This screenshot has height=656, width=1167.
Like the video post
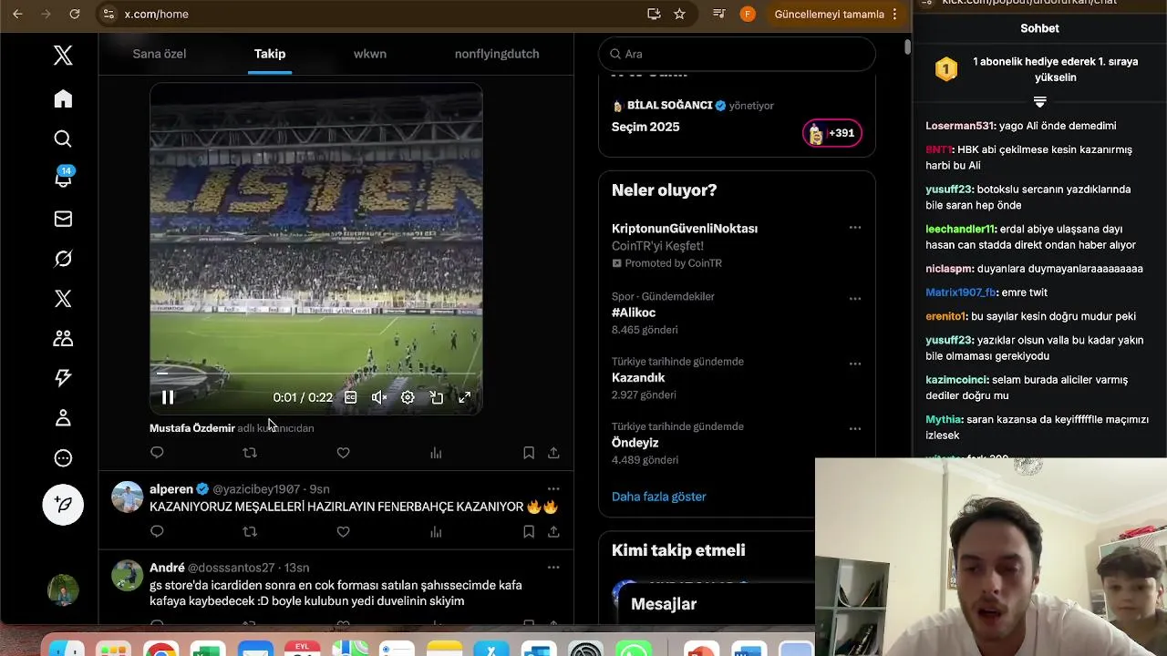point(343,453)
